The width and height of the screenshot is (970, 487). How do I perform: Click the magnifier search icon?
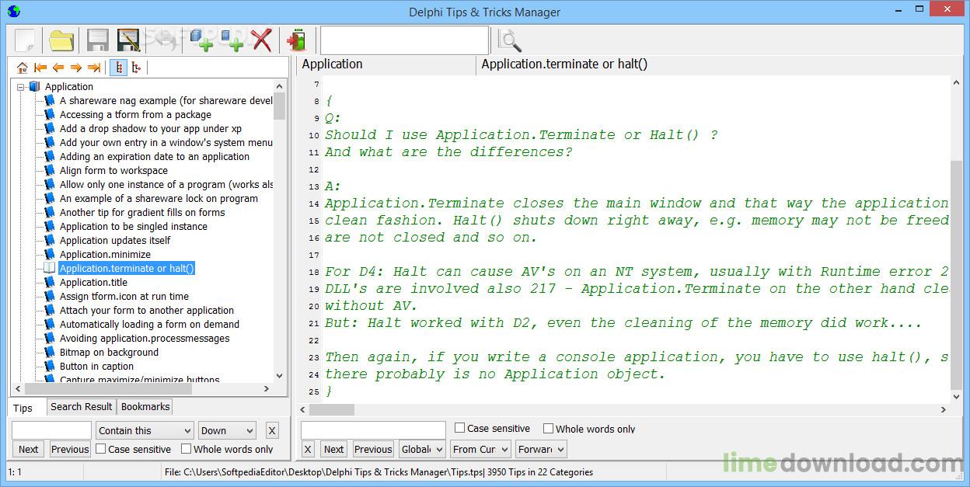click(509, 40)
